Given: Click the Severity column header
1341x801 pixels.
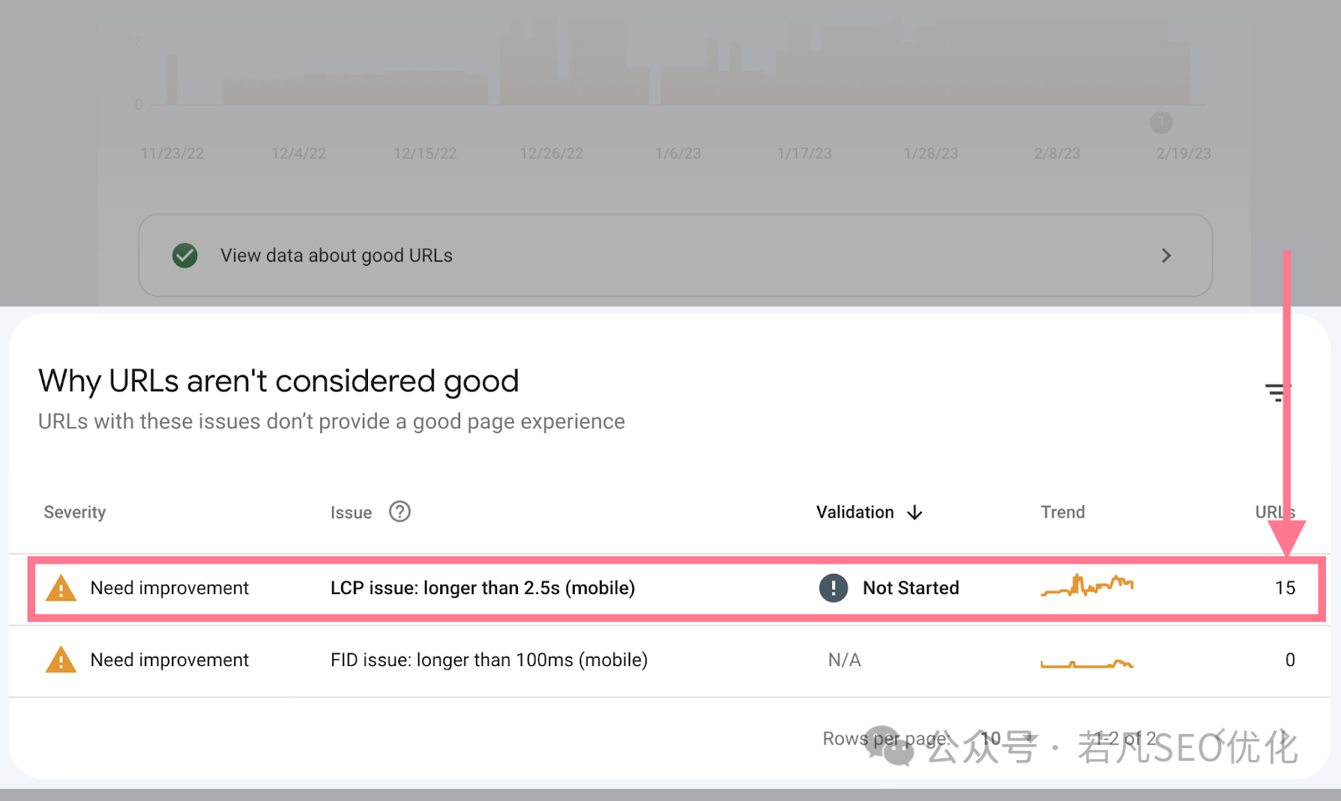Looking at the screenshot, I should tap(75, 512).
